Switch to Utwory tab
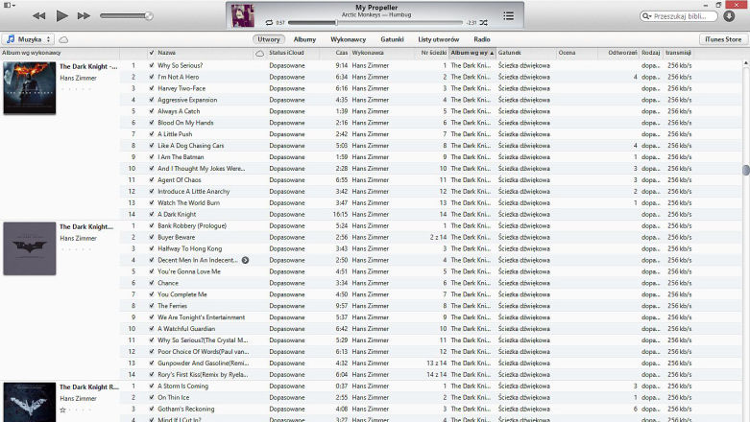 (268, 39)
